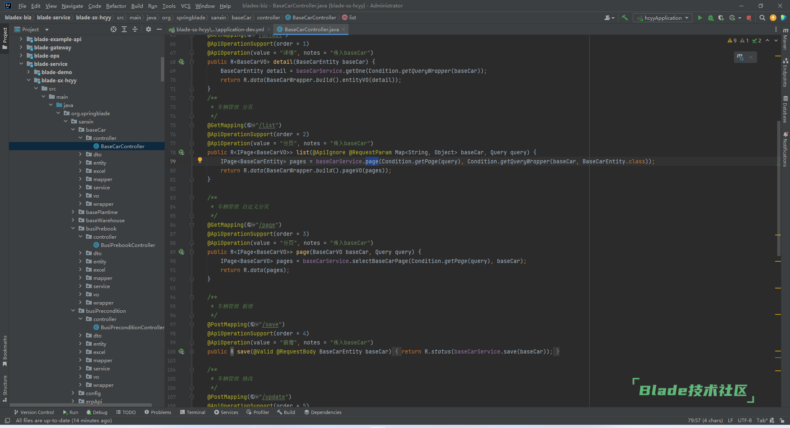
Task: Click the line 78 gutter endpoint icon
Action: click(x=181, y=153)
